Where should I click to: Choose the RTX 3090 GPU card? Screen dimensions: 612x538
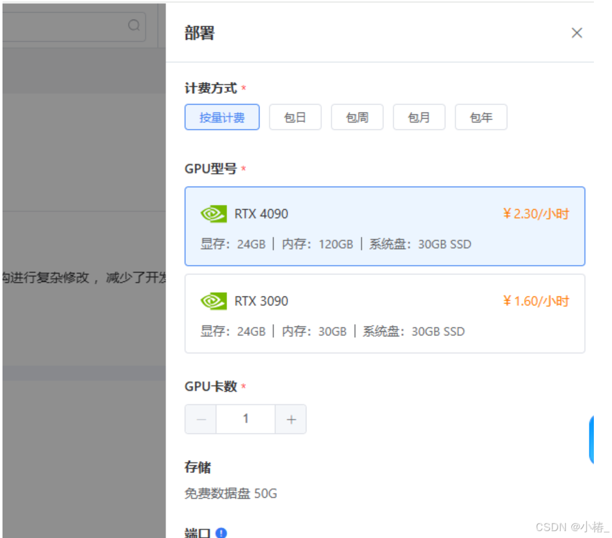(x=385, y=313)
